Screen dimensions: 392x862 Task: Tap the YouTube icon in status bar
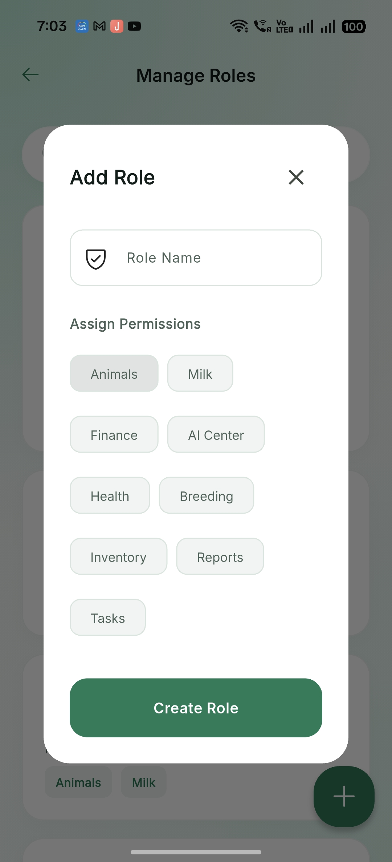[x=134, y=26]
